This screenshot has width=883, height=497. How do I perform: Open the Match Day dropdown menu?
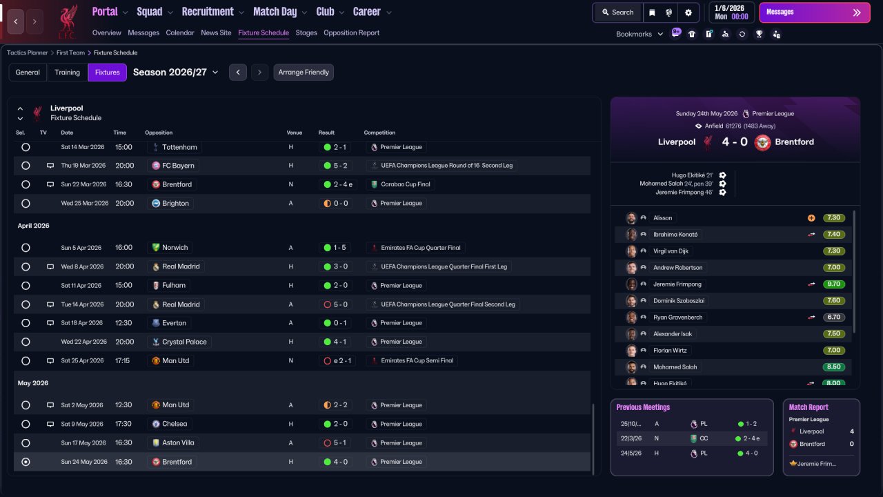(280, 12)
